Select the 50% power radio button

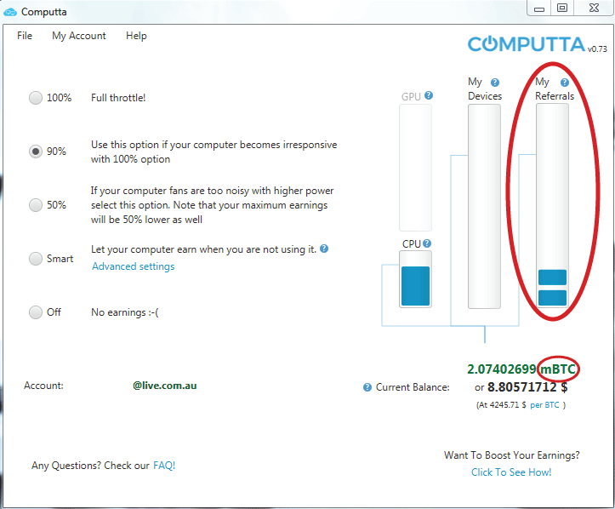pyautogui.click(x=35, y=205)
